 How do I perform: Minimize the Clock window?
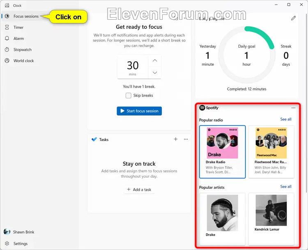click(x=276, y=5)
